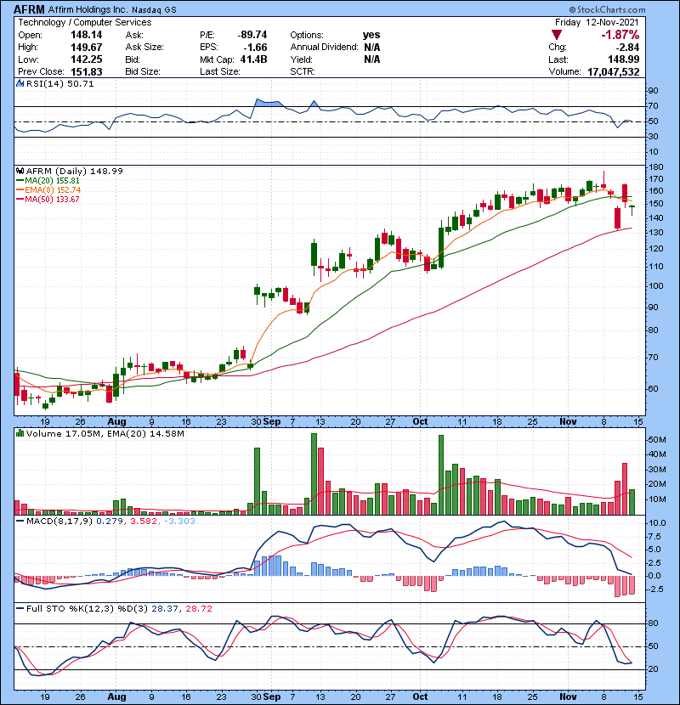Image resolution: width=680 pixels, height=705 pixels.
Task: Click the tall green volume bar in early October
Action: (x=441, y=475)
